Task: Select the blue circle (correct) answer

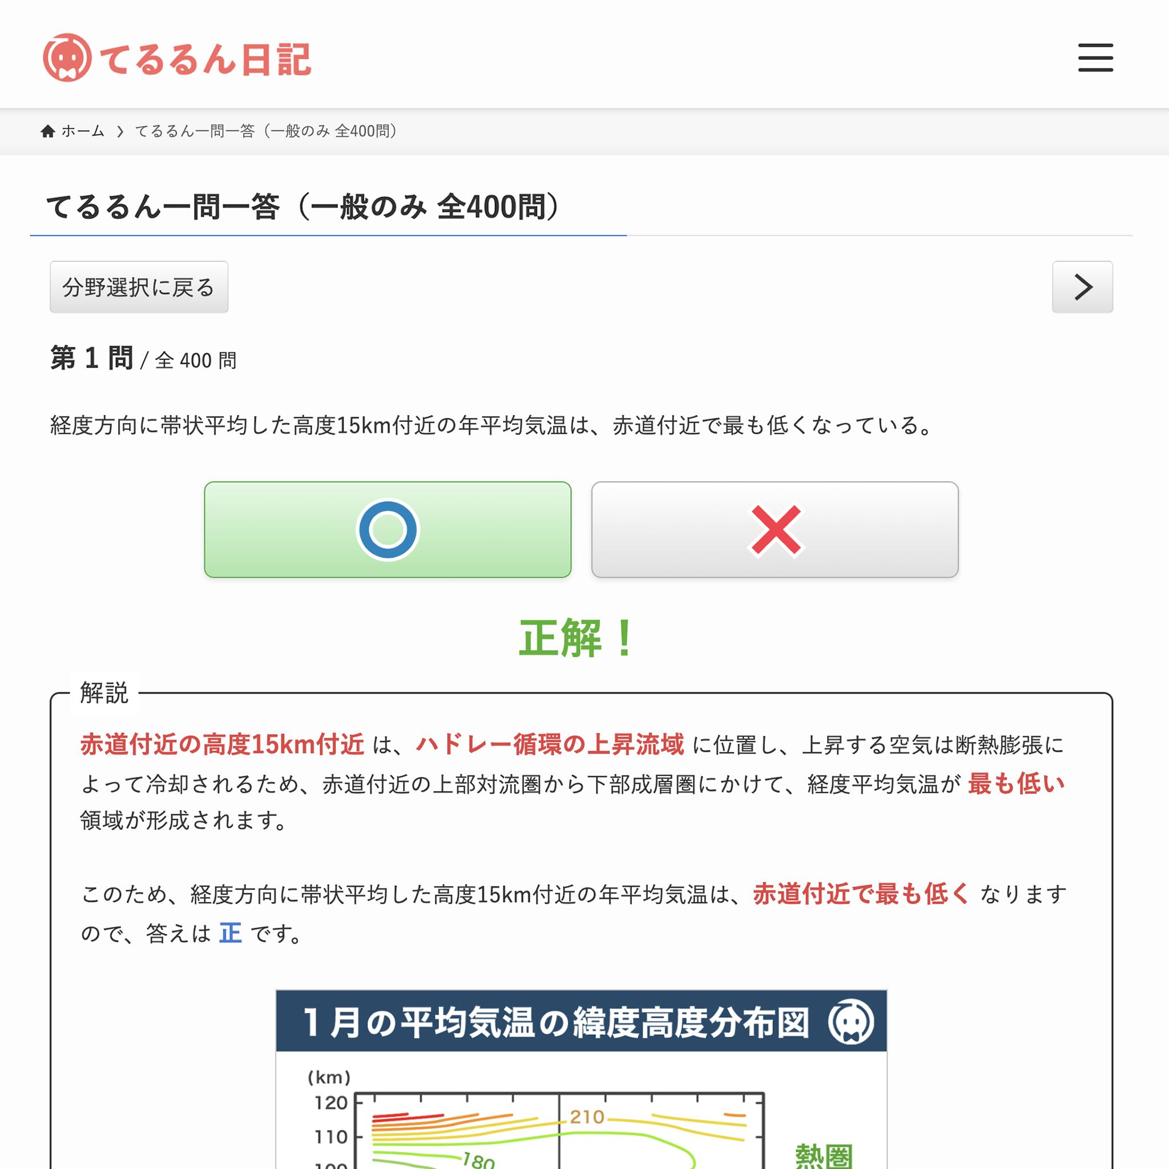Action: point(387,530)
